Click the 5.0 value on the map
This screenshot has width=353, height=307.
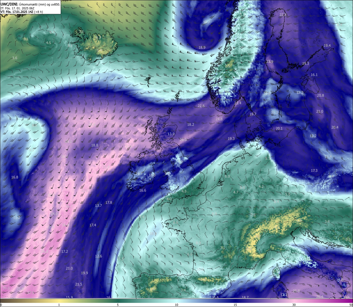pyautogui.click(x=288, y=194)
